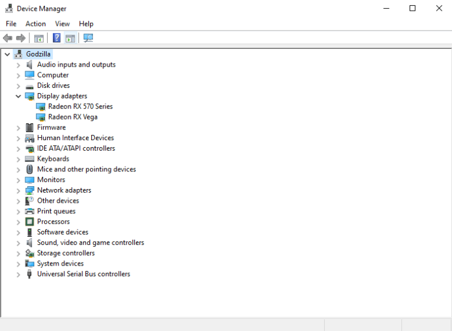452x331 pixels.
Task: Click the Godzilla computer icon
Action: (x=18, y=54)
